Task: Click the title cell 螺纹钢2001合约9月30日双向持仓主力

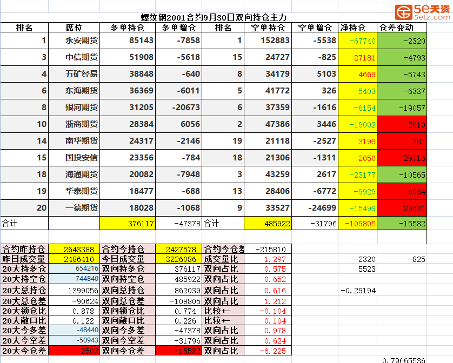Action: point(214,18)
